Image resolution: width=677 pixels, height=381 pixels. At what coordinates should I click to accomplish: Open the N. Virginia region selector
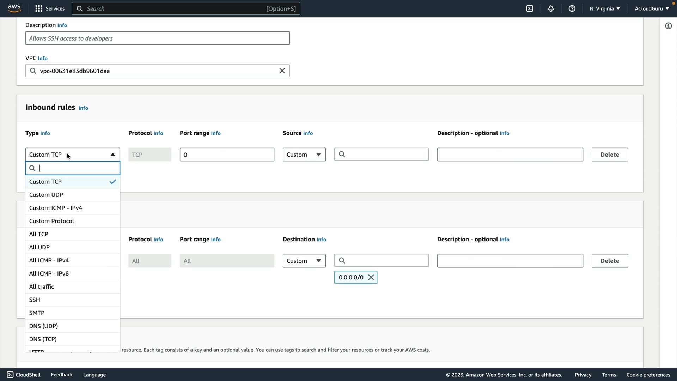[604, 8]
